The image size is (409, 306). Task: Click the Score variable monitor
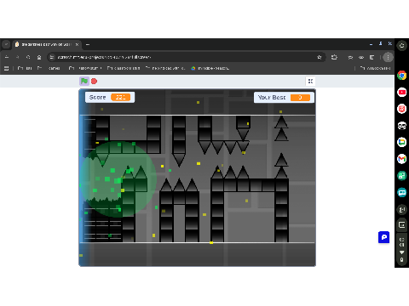point(110,97)
